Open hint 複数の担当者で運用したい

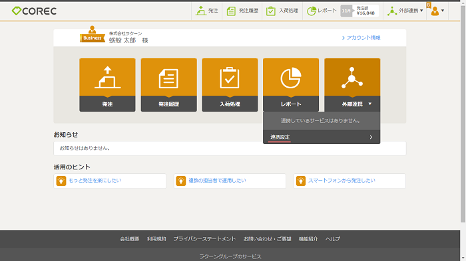(x=217, y=181)
